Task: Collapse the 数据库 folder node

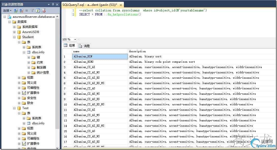Action: (x=10, y=22)
